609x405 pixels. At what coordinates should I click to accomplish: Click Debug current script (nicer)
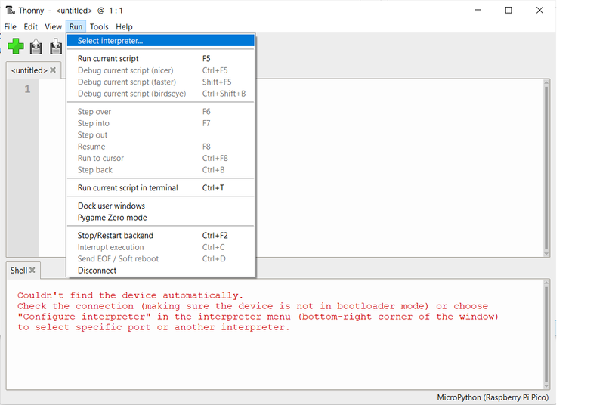point(161,70)
